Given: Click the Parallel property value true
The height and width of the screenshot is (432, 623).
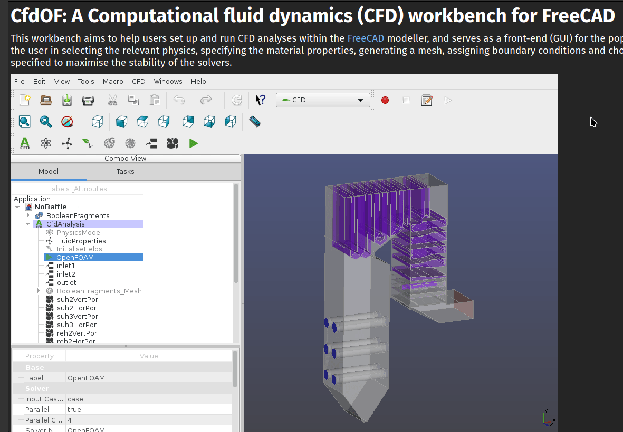Looking at the screenshot, I should tap(74, 409).
